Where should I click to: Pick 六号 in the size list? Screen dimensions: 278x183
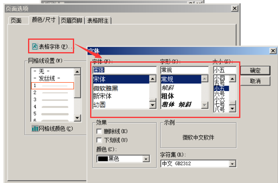point(219,94)
